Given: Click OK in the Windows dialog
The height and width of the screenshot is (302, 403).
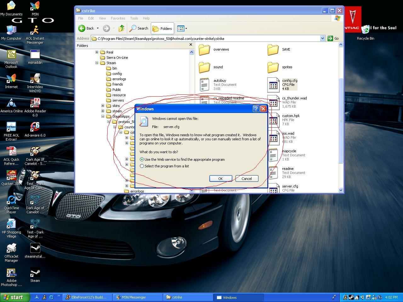Looking at the screenshot, I should 220,179.
